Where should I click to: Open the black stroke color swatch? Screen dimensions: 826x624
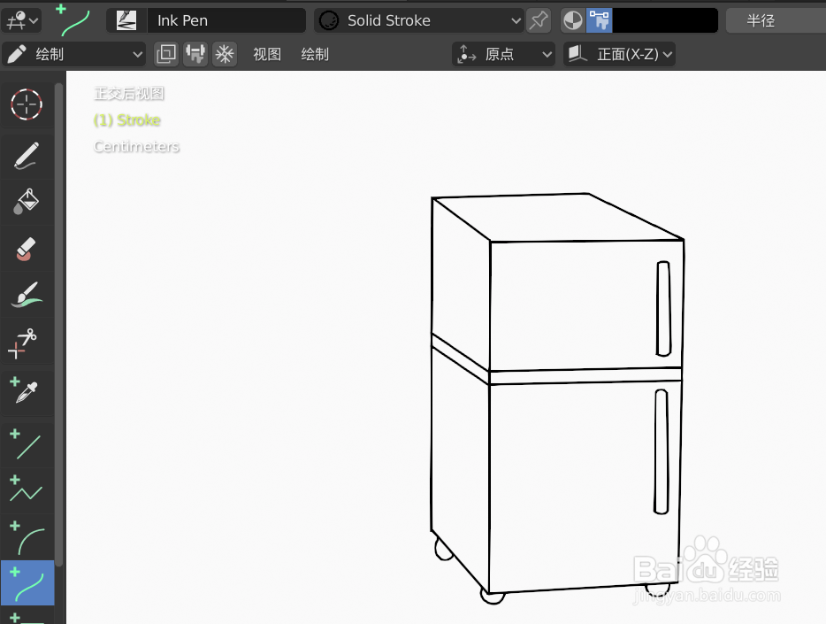665,20
